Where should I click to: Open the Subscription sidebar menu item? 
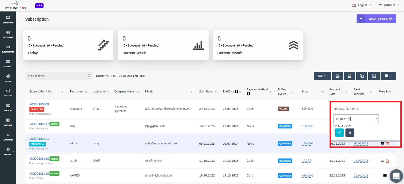click(8, 49)
